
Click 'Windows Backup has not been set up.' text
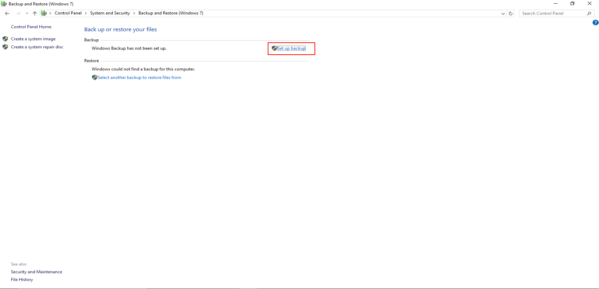129,48
